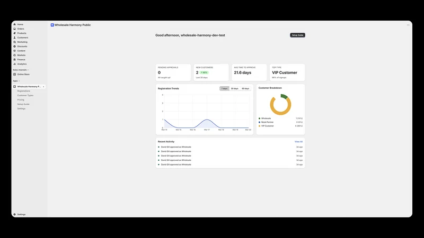The width and height of the screenshot is (424, 238).
Task: Open Discounts via its badge icon
Action: pyautogui.click(x=15, y=47)
